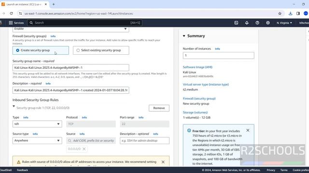Image resolution: width=309 pixels, height=173 pixels.
Task: Open Info link next to Port range
Action: click(x=141, y=117)
